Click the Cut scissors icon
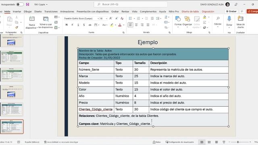258x145 pixels. [17, 17]
